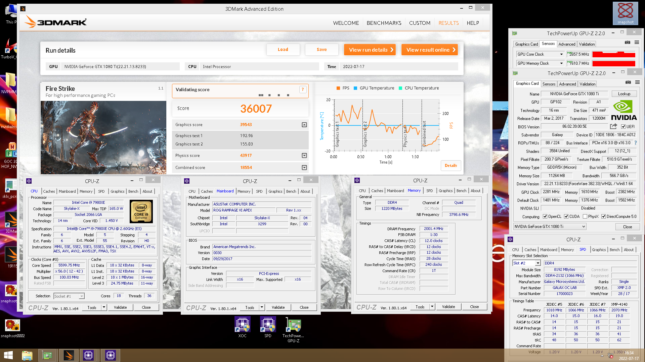This screenshot has width=645, height=362.
Task: Open the GPU Core Clock sensor dropdown
Action: click(x=561, y=54)
